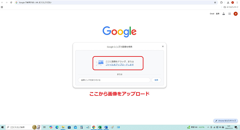Click the 画像リンクを貼り付ける input field
240x130 pixels.
click(x=114, y=80)
